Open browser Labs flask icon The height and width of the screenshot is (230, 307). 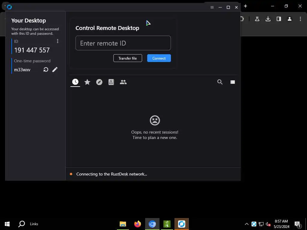(x=257, y=19)
